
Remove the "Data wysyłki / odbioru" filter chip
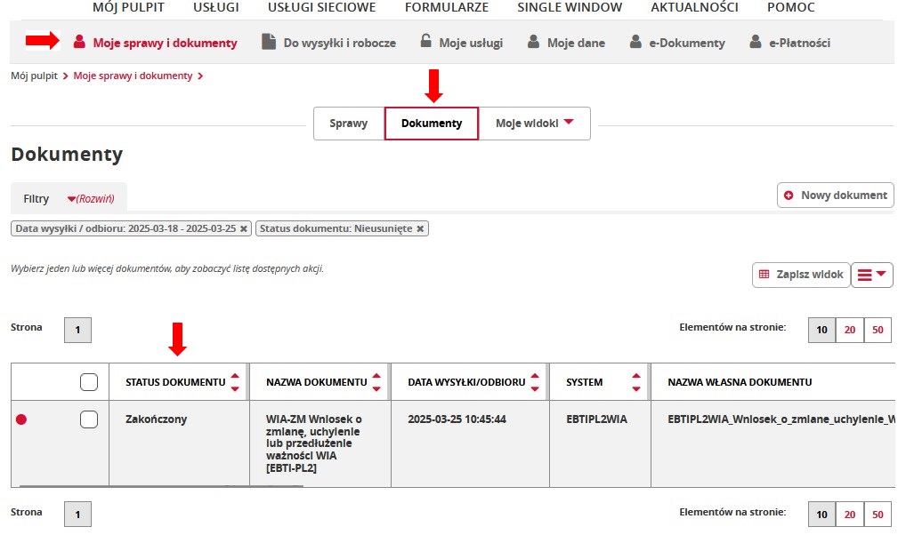[x=244, y=228]
